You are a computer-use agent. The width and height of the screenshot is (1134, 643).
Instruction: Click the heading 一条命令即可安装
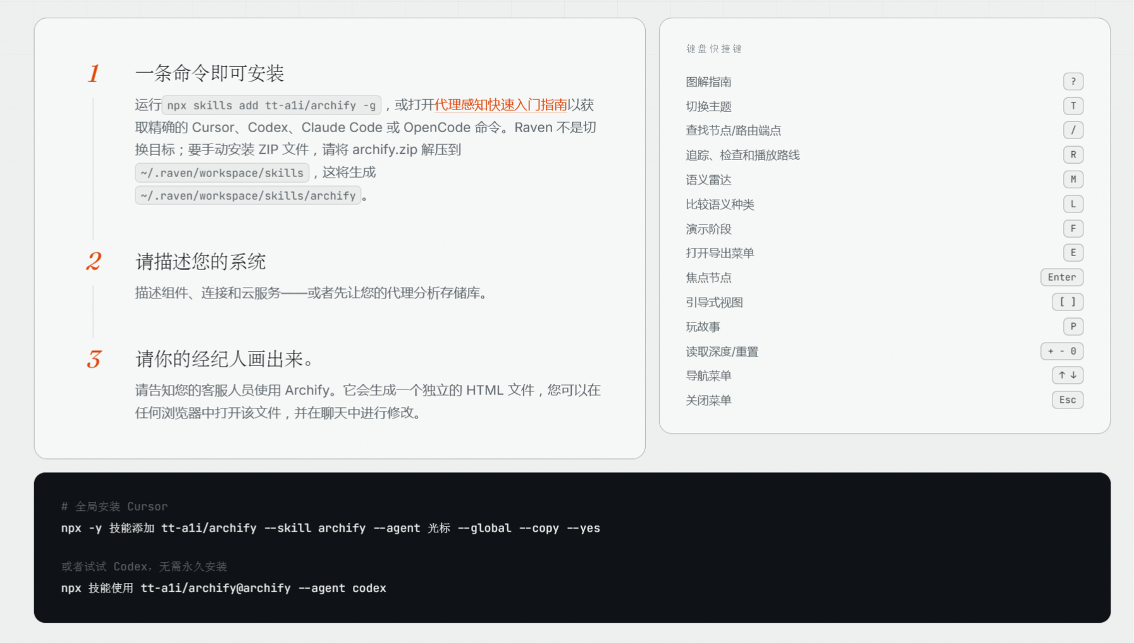click(x=210, y=73)
